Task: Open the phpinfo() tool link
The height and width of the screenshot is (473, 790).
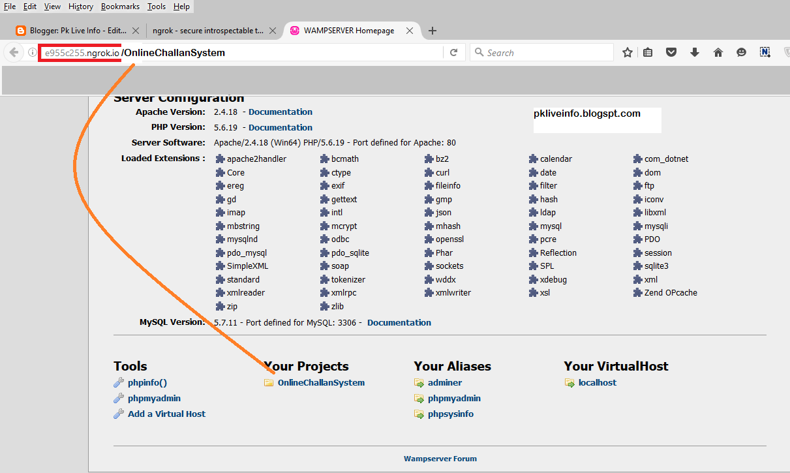Action: click(147, 383)
